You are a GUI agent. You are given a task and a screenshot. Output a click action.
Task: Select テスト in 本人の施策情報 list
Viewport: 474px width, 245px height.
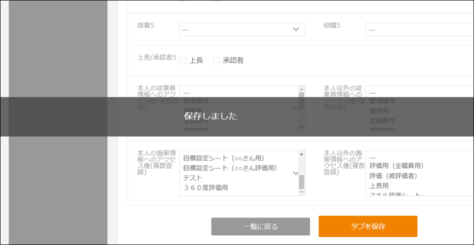193,178
